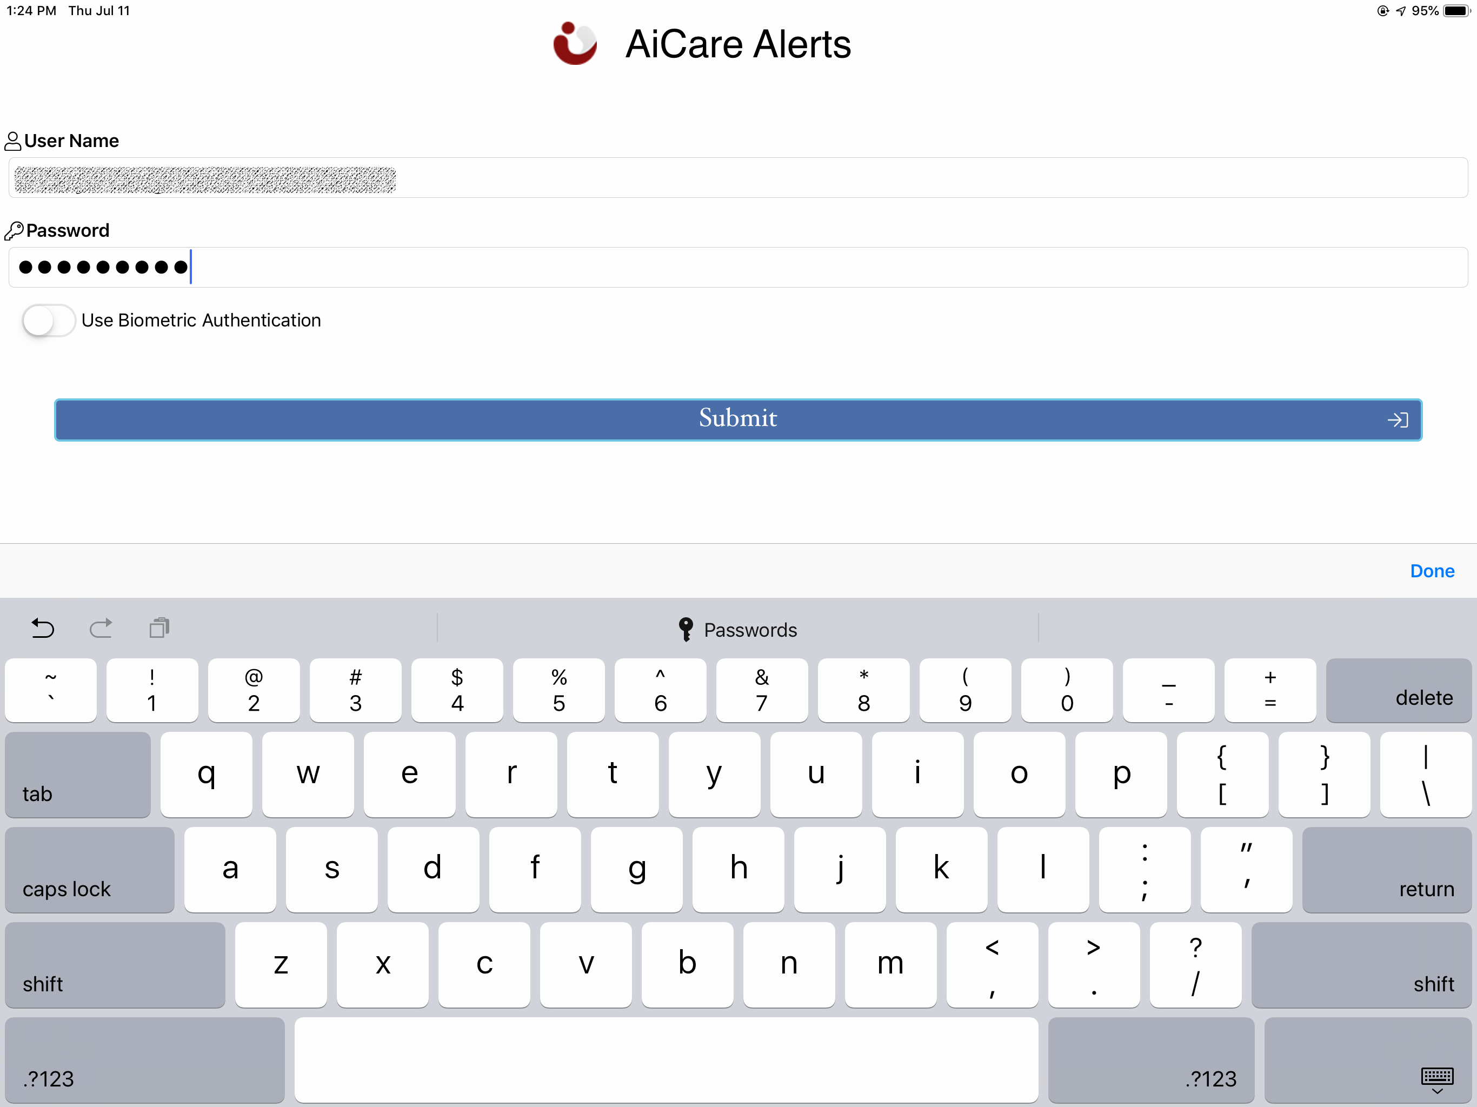
Task: Tap the undo arrow icon on keyboard toolbar
Action: [x=43, y=628]
